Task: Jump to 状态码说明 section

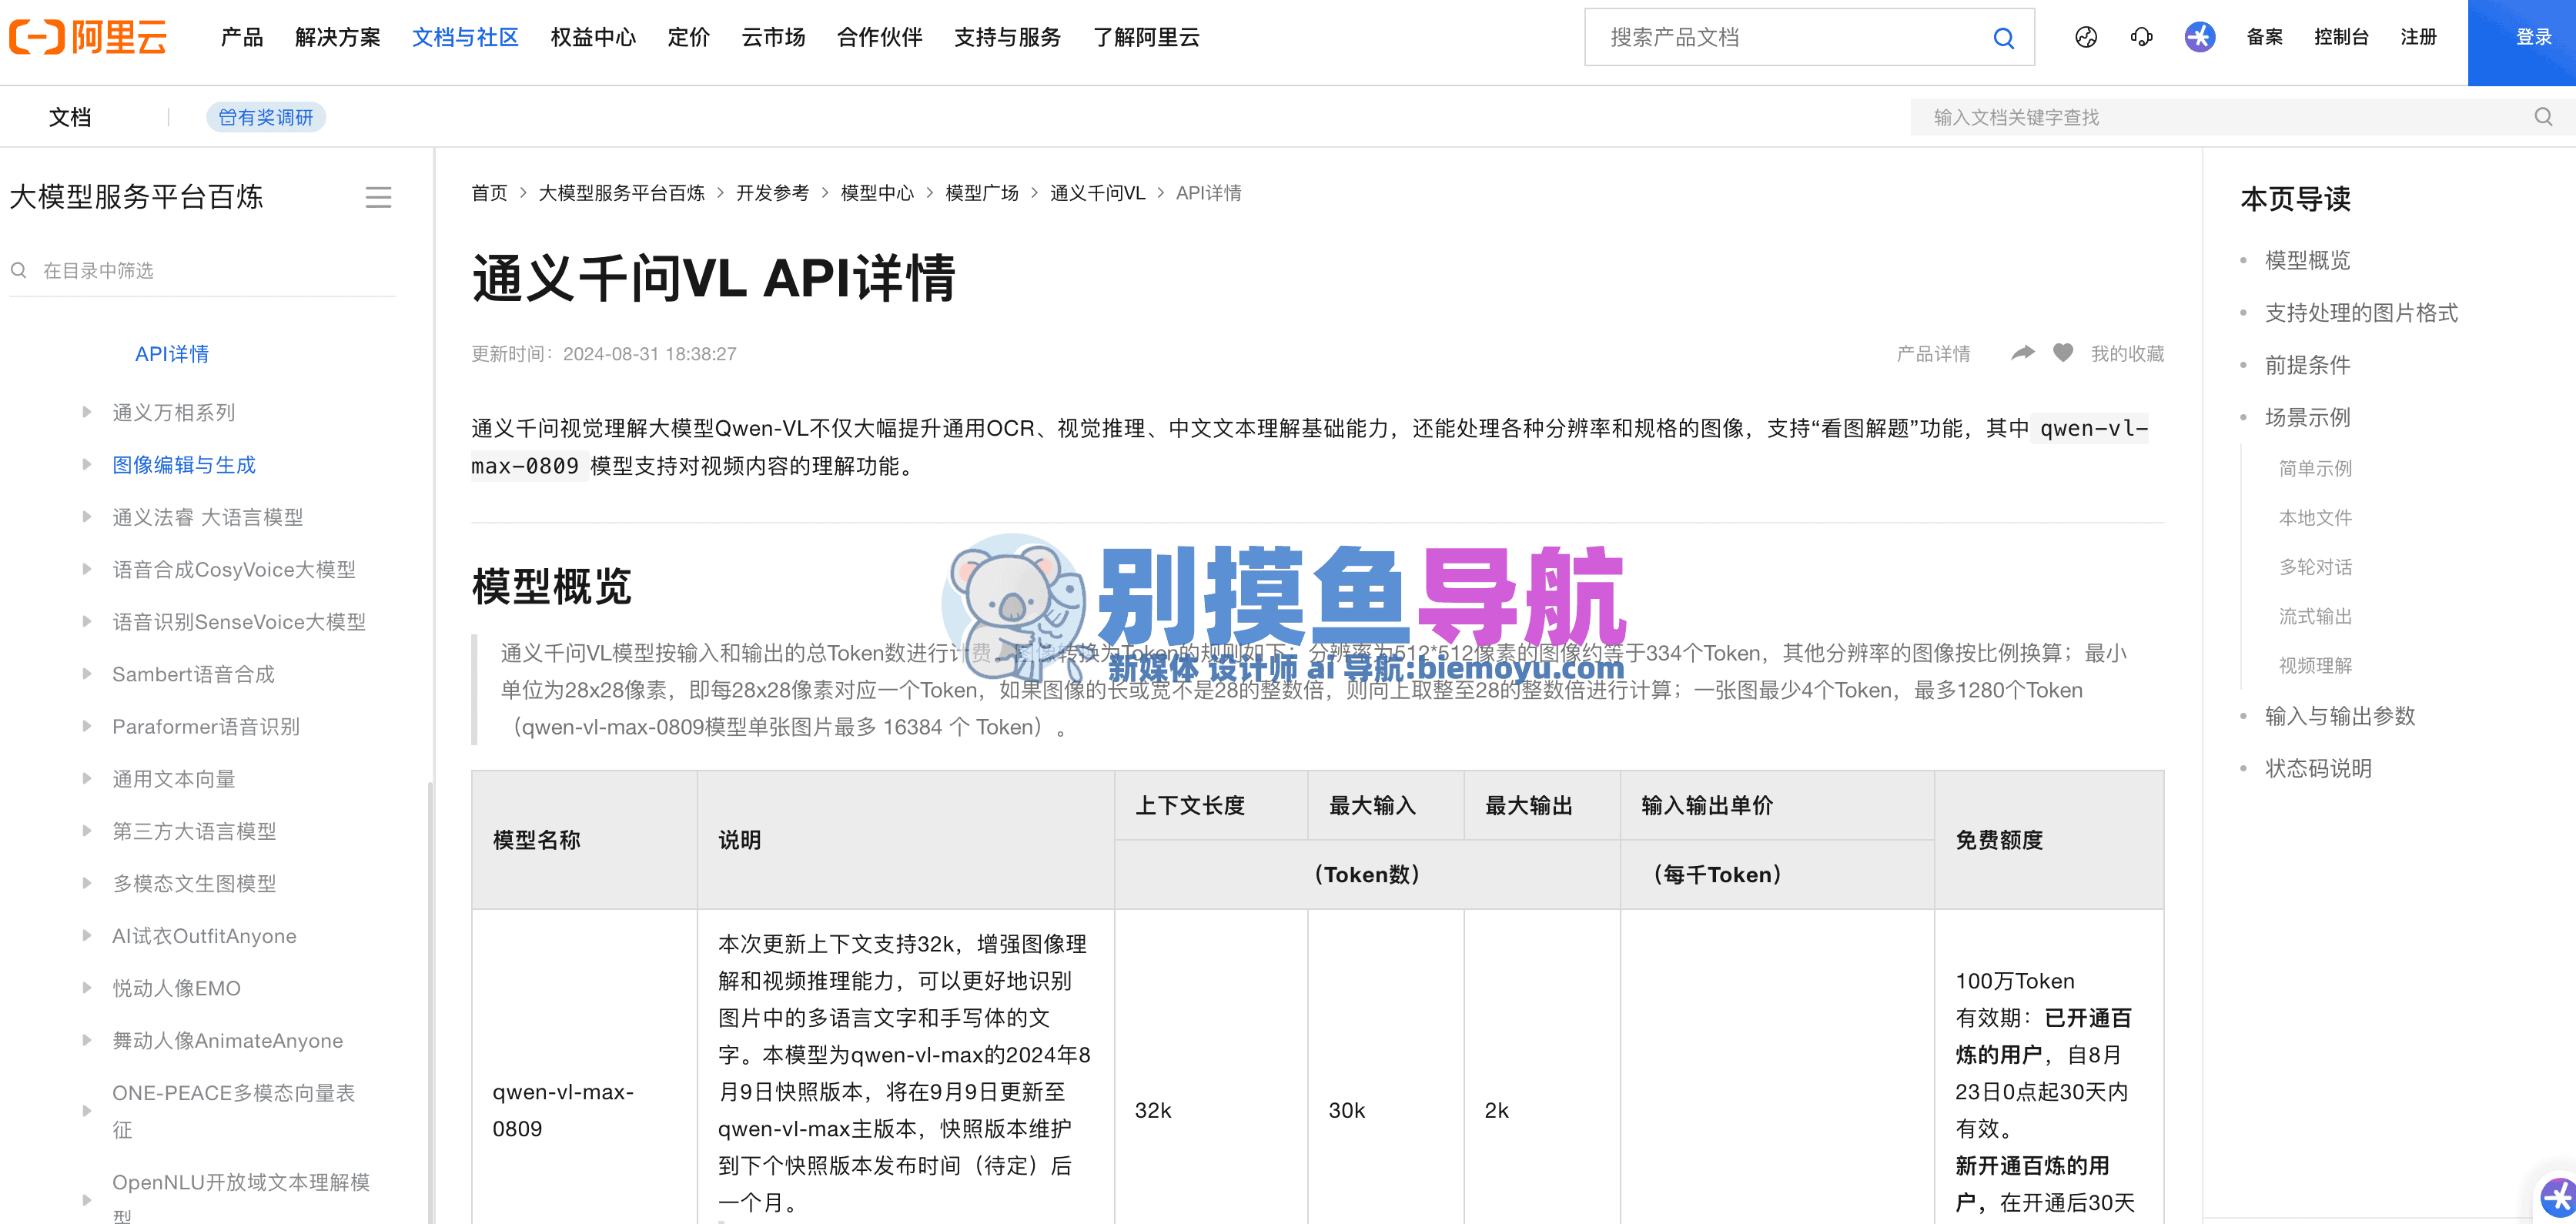Action: [x=2318, y=768]
